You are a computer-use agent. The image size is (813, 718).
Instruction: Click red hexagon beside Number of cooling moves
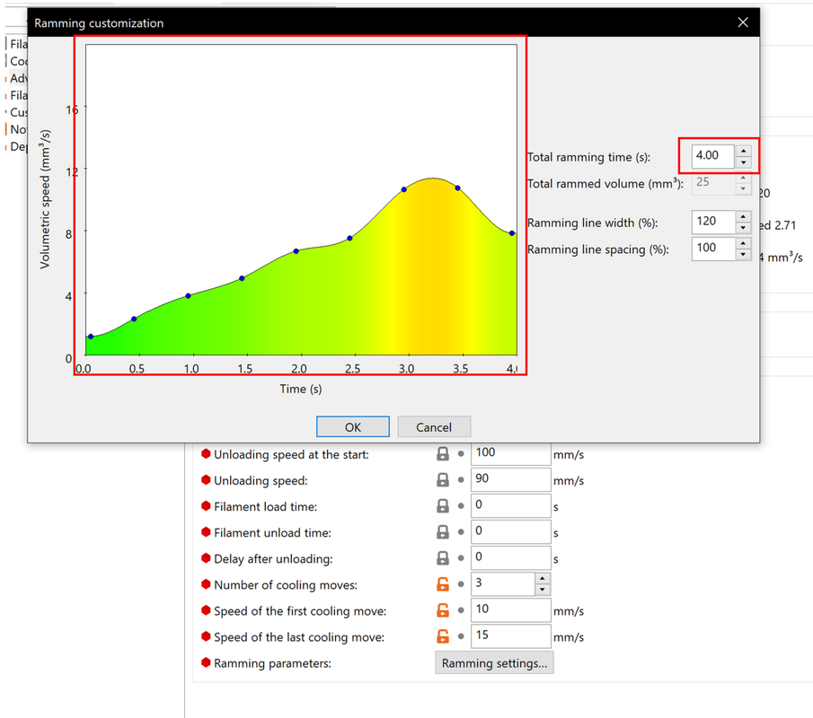pyautogui.click(x=206, y=584)
